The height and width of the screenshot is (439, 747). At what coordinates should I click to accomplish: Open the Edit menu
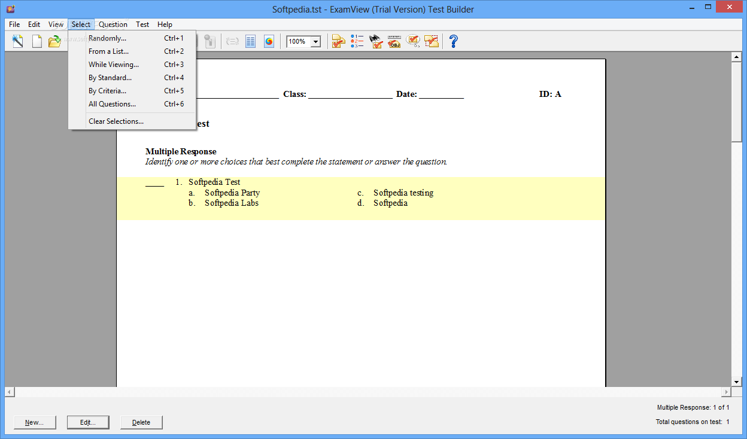(x=34, y=25)
